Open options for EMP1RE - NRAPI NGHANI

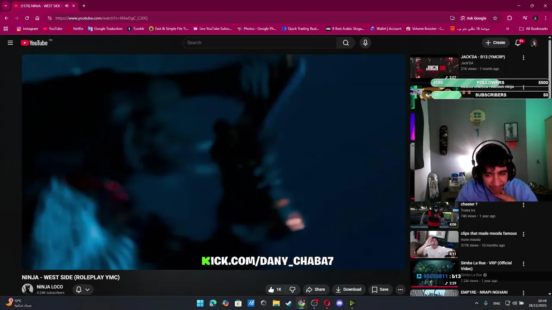(524, 293)
